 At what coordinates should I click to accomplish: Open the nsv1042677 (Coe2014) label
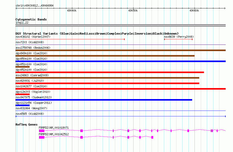[x=31, y=86]
